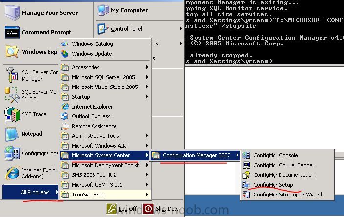Click the ConfigMgr Courier Sender icon
Image resolution: width=344 pixels, height=217 pixels.
pyautogui.click(x=246, y=165)
